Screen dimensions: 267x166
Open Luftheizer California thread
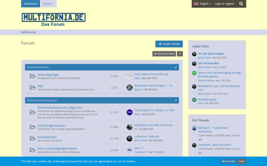[146, 136]
